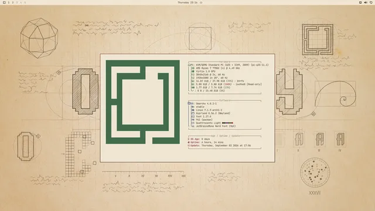Switch to workspace 4
The height and width of the screenshot is (211, 375).
tap(21, 2)
